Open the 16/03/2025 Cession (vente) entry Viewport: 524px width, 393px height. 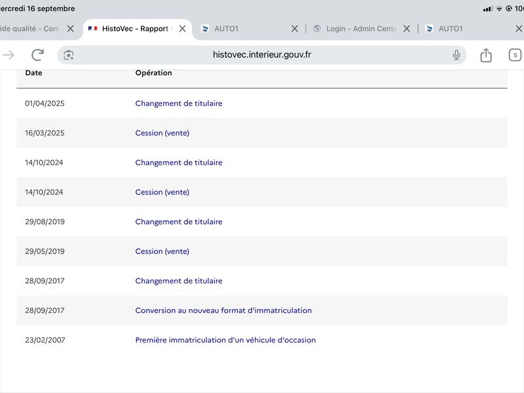pos(162,133)
